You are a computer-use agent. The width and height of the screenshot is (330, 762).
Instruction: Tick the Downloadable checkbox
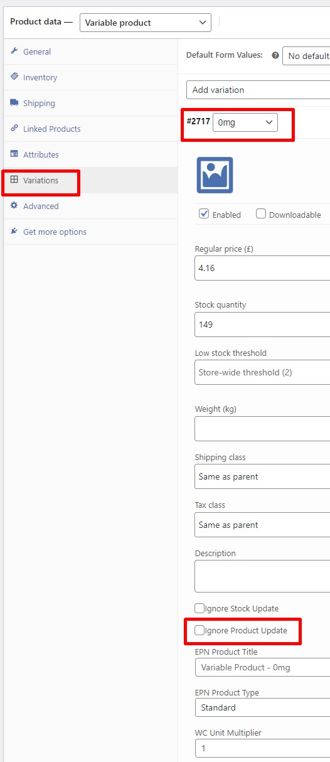pyautogui.click(x=261, y=214)
